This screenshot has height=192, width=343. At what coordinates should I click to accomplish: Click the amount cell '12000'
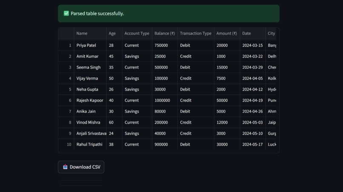(227, 122)
